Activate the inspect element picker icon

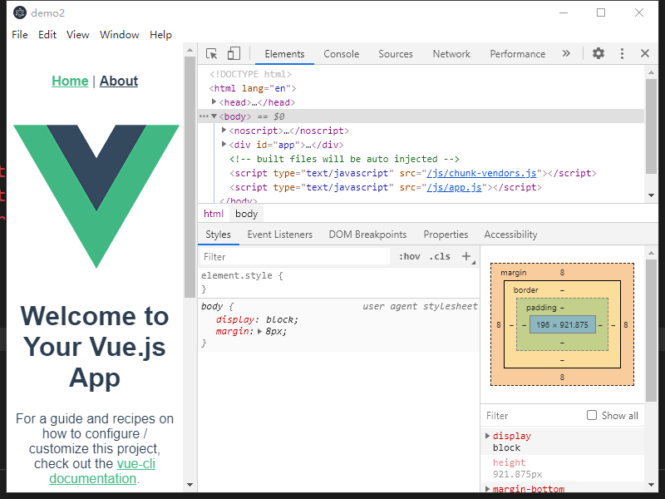pos(211,53)
